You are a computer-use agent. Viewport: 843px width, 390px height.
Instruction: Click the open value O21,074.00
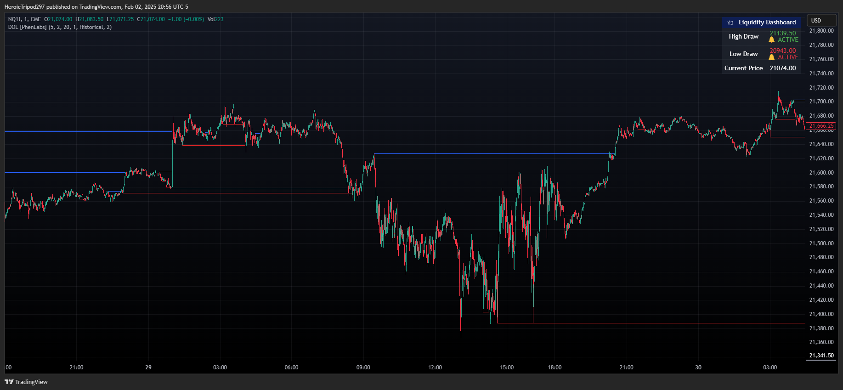[x=58, y=19]
